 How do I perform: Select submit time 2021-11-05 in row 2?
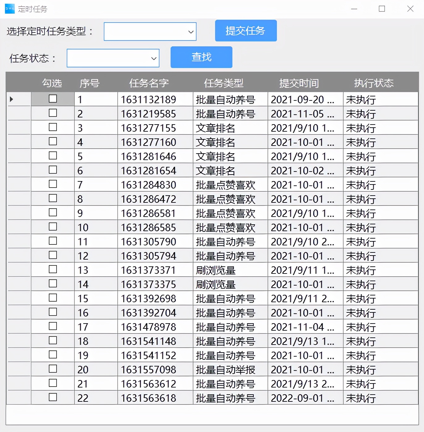tap(305, 114)
